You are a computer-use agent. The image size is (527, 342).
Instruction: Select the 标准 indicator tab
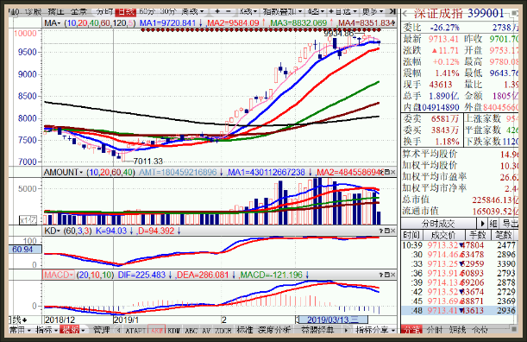(245, 330)
